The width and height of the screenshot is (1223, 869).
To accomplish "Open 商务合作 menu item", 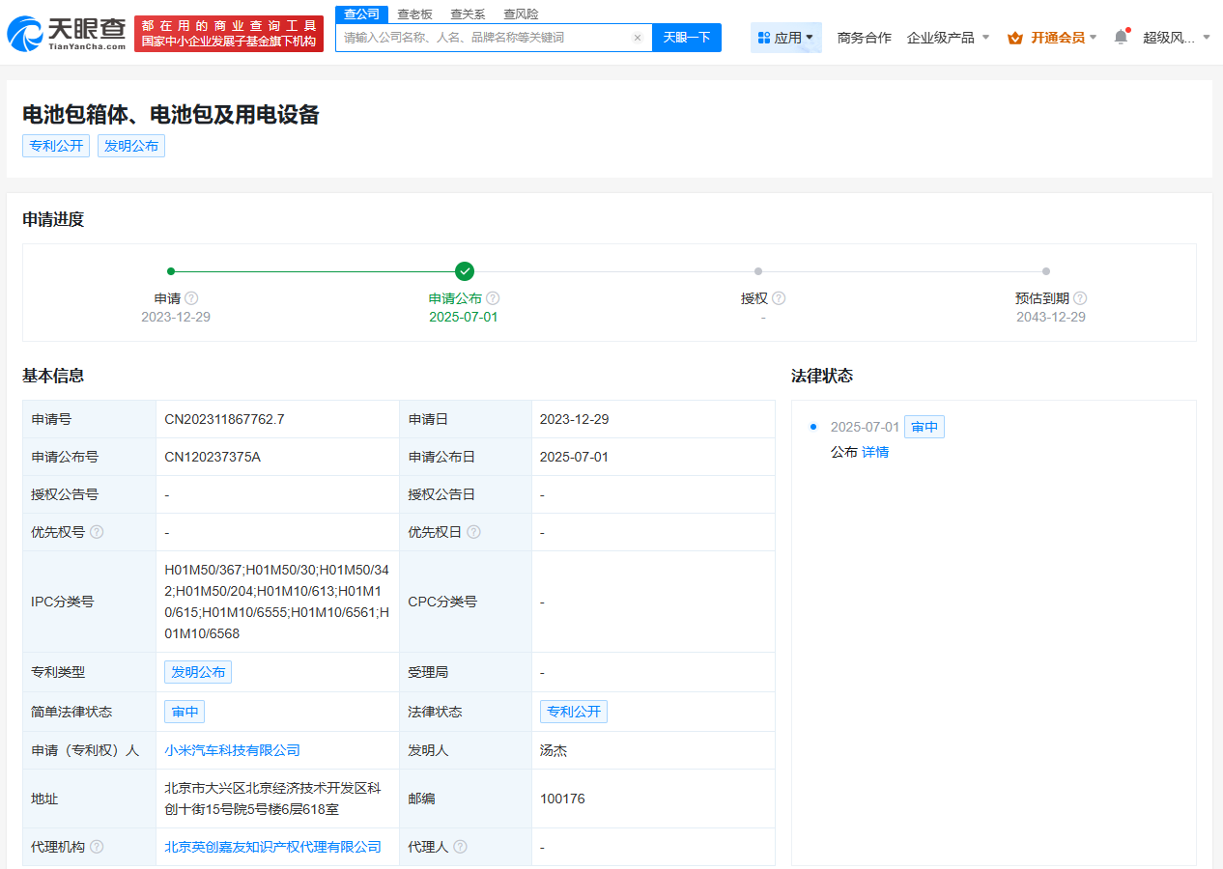I will coord(865,38).
